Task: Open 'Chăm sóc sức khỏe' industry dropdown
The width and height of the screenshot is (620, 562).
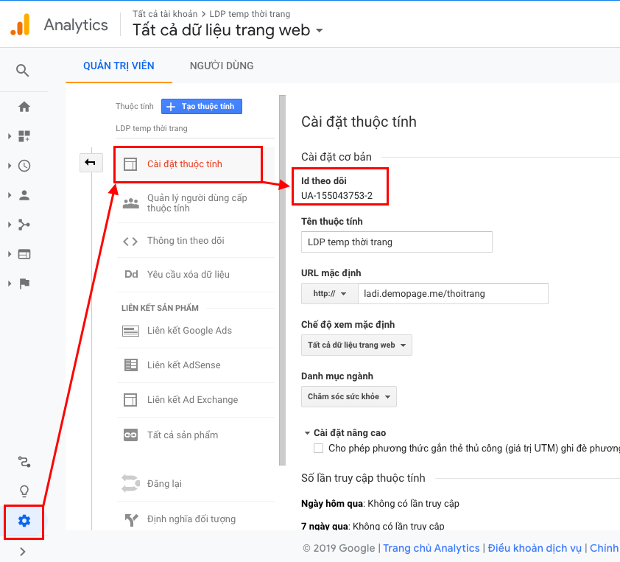Action: [x=349, y=396]
